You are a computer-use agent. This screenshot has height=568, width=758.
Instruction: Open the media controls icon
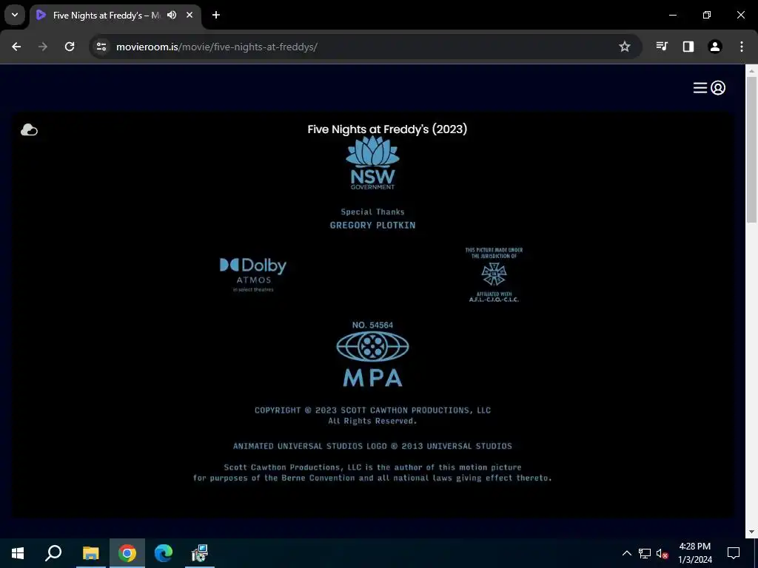point(662,47)
